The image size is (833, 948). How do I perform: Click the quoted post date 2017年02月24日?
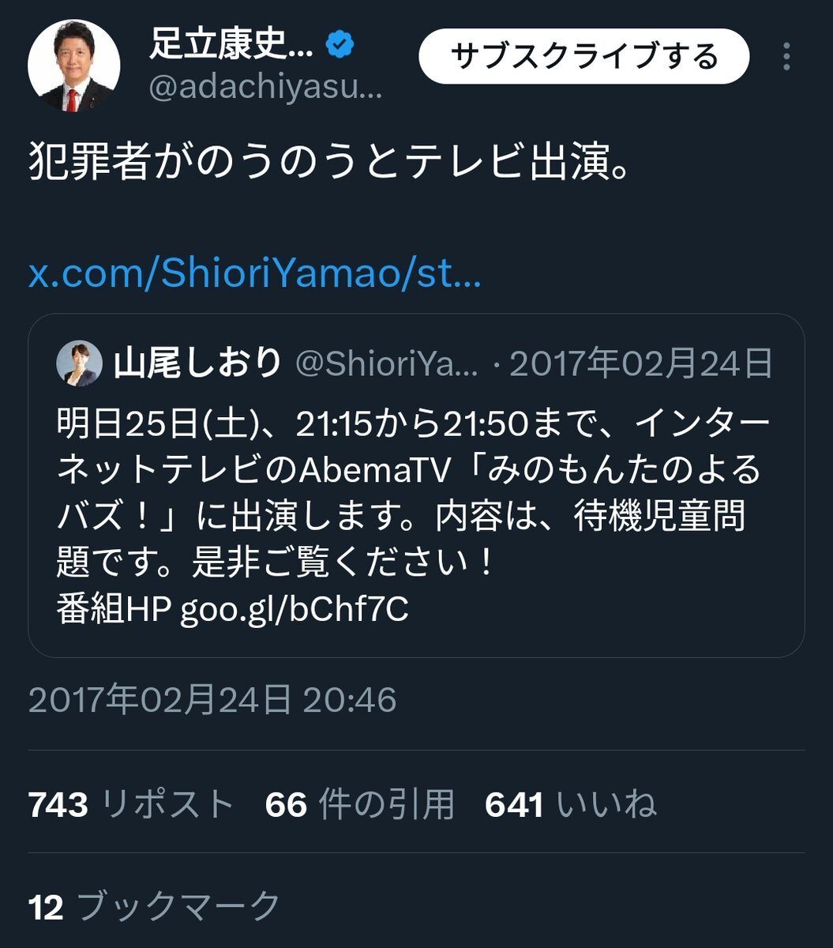[641, 364]
